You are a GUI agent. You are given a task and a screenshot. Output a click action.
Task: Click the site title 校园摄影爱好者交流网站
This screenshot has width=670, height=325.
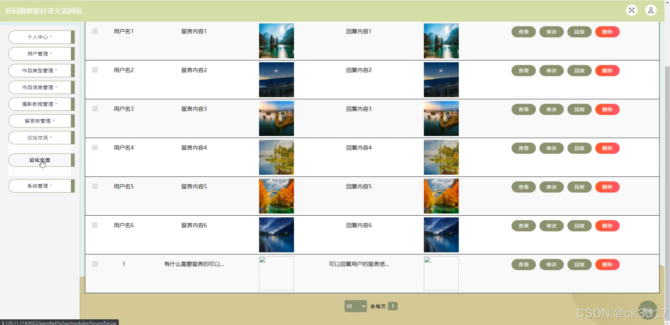44,11
